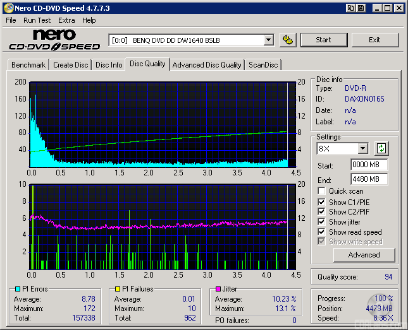Click the green refresh icon next to speed
The height and width of the screenshot is (330, 408).
381,149
